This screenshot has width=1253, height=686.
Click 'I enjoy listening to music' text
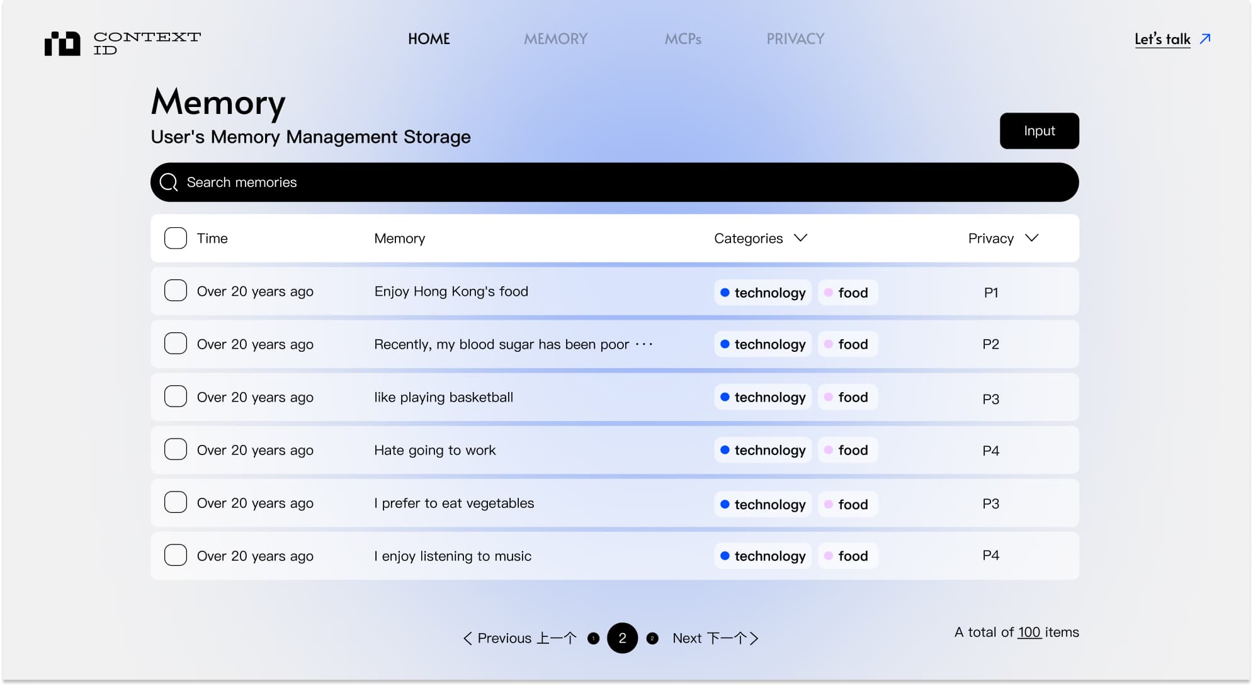[452, 556]
